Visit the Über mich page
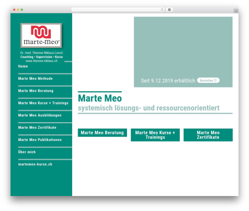Screen dimensions: 249x211 [x=27, y=152]
